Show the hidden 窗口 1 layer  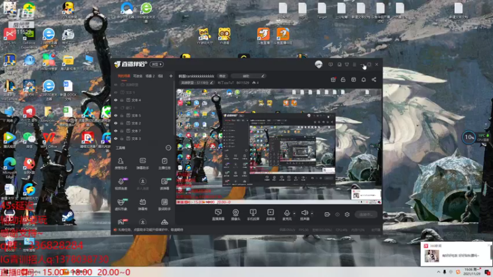pyautogui.click(x=115, y=108)
